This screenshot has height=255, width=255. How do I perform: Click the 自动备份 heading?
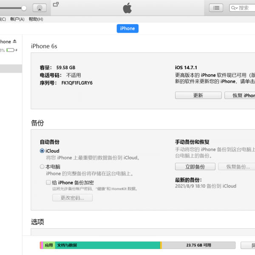point(50,142)
